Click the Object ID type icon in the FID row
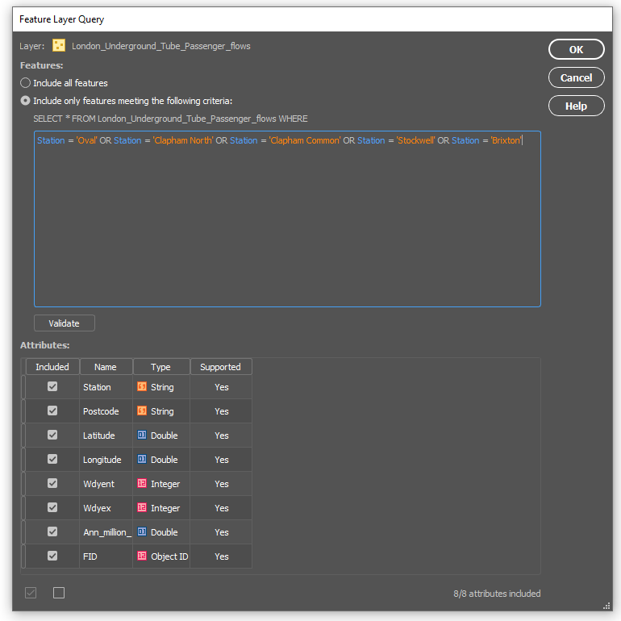Image resolution: width=621 pixels, height=621 pixels. (142, 556)
